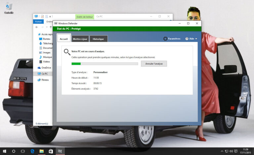Viewport: 254px width, 155px height.
Task: Open Musique folder in sidebar
Action: pos(47,57)
